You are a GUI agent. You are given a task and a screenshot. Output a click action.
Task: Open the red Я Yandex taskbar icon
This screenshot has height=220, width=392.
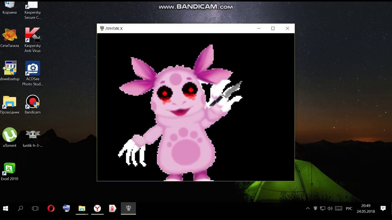tap(113, 208)
